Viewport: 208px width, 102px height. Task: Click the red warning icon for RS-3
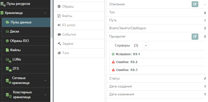click(x=113, y=70)
